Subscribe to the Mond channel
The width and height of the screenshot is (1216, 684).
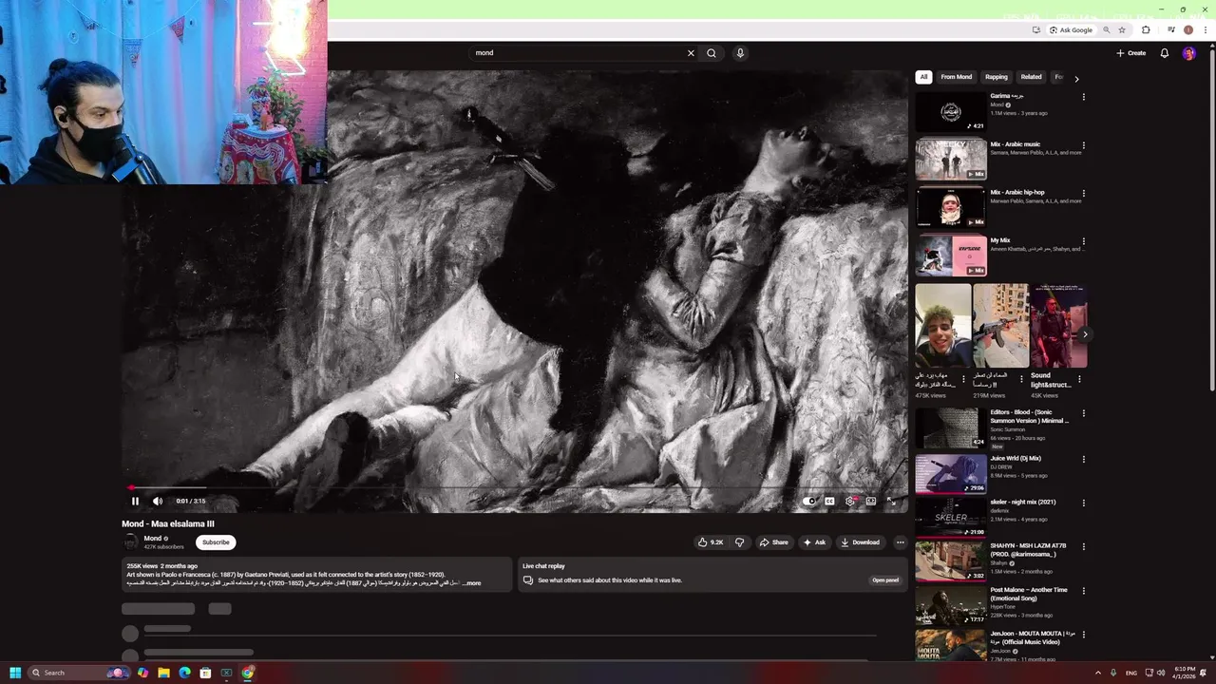point(216,542)
